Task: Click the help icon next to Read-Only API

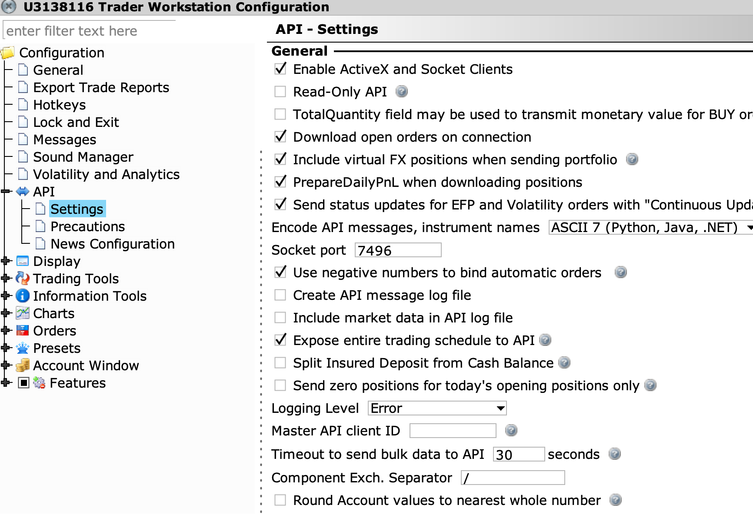Action: (x=402, y=91)
